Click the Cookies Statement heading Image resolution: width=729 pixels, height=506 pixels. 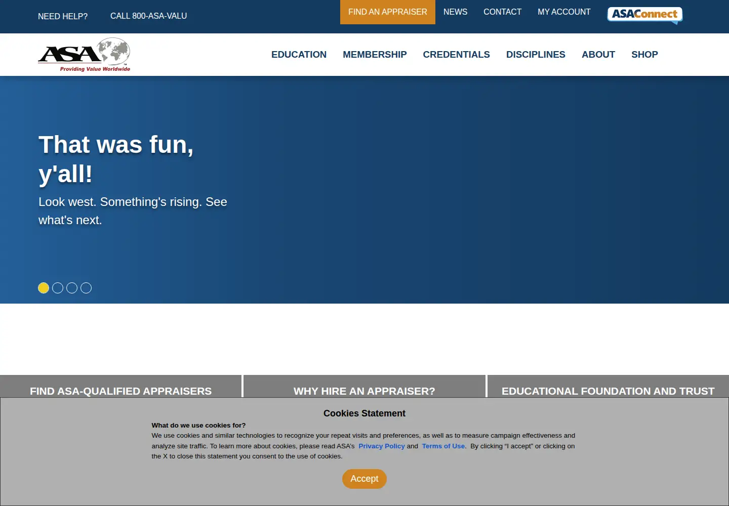point(364,413)
